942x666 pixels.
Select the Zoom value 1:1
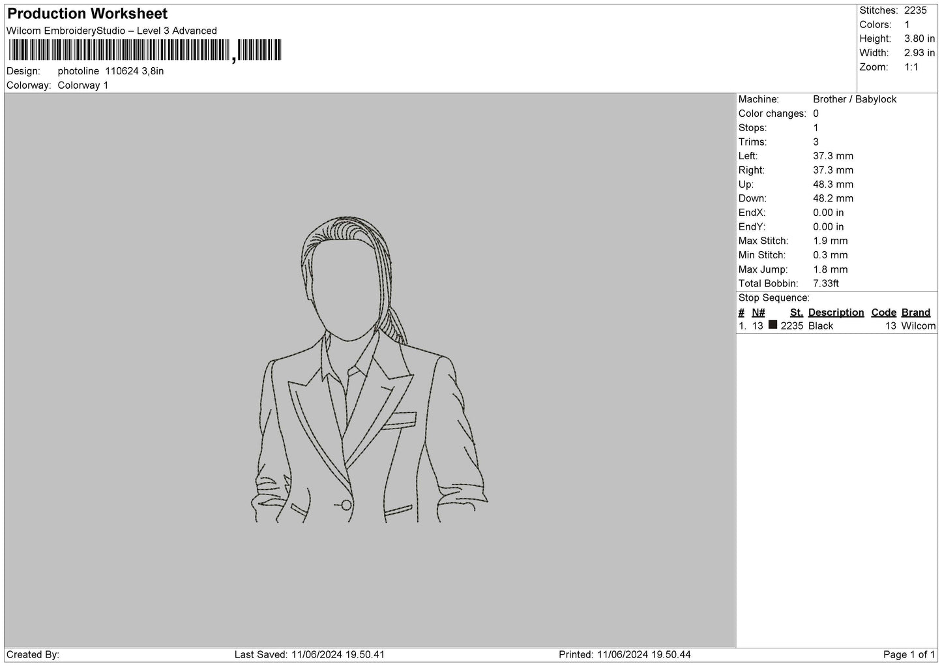coord(911,67)
